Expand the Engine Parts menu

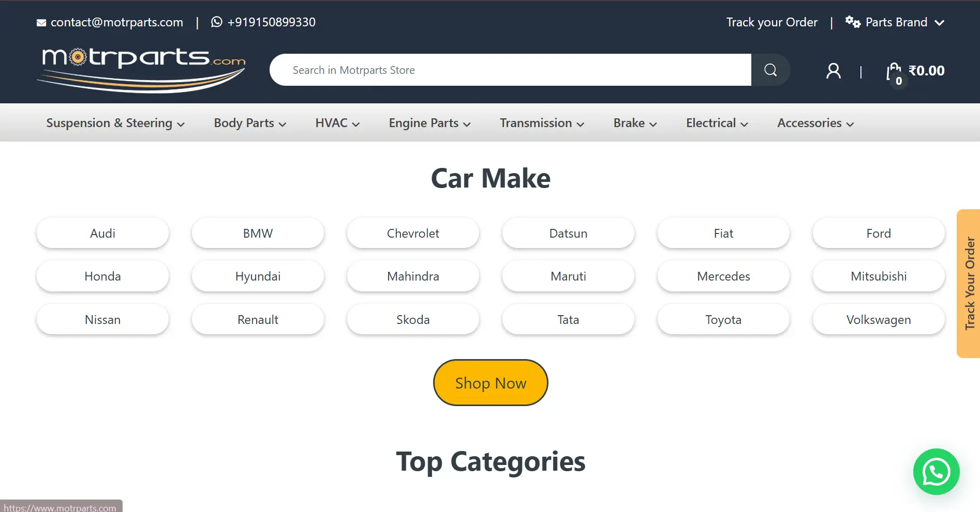point(429,123)
